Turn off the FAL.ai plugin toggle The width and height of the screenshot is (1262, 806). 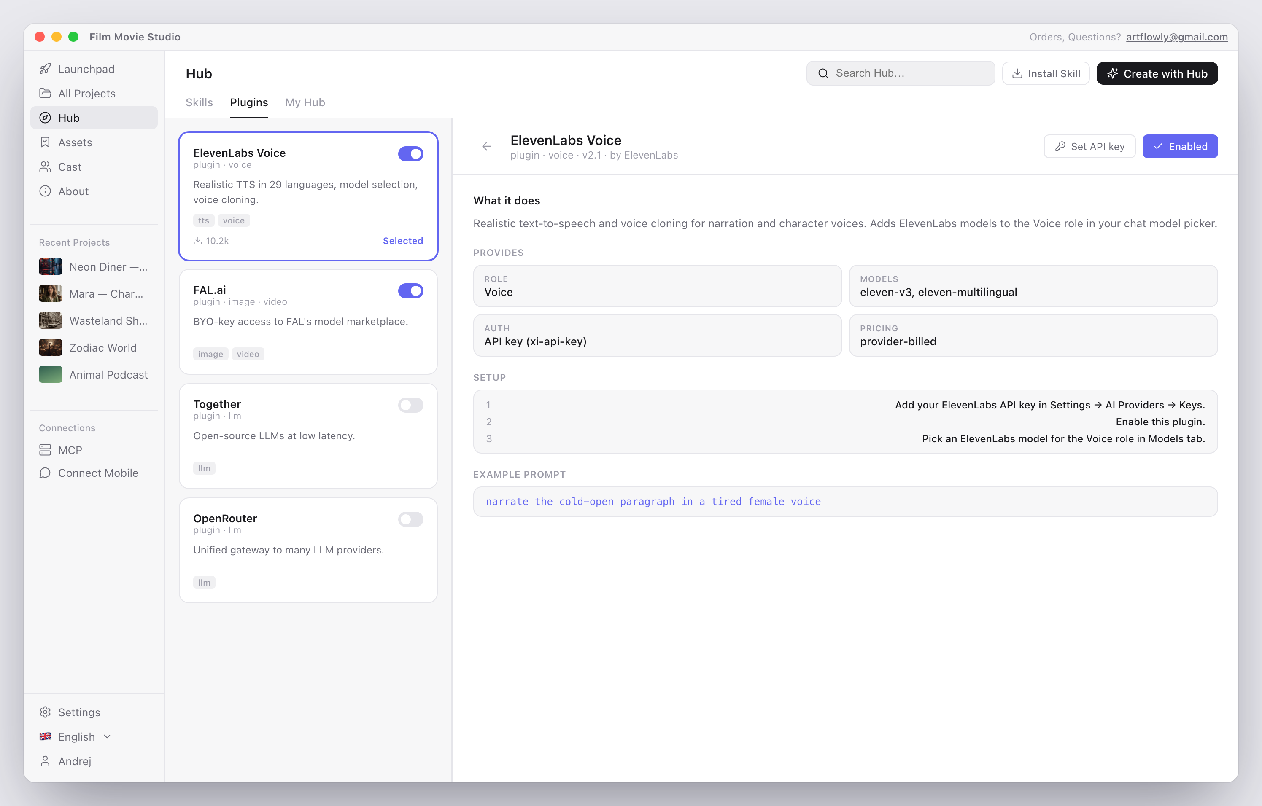[410, 291]
